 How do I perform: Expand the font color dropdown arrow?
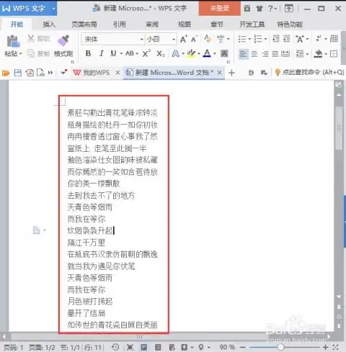coord(215,53)
